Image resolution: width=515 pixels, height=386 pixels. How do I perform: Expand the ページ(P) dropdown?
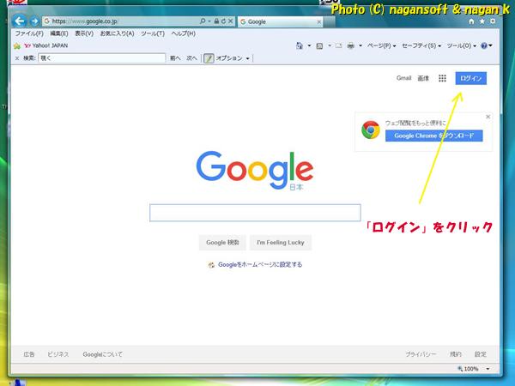pyautogui.click(x=379, y=45)
